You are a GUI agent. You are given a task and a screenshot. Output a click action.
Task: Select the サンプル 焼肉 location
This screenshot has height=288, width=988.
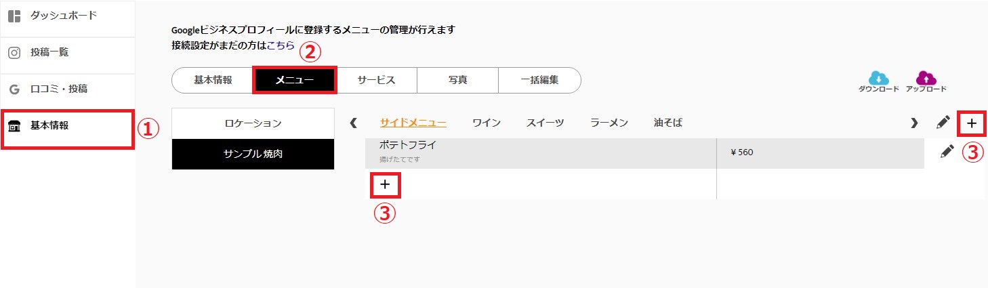click(x=253, y=154)
